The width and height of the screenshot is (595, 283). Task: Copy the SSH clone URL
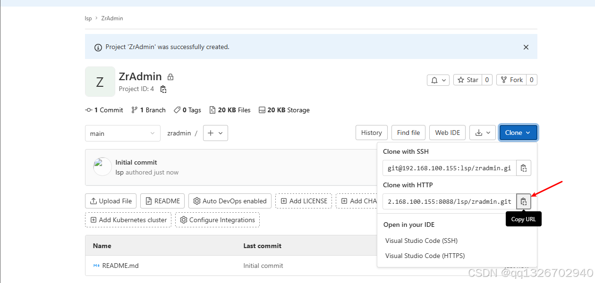(x=524, y=167)
